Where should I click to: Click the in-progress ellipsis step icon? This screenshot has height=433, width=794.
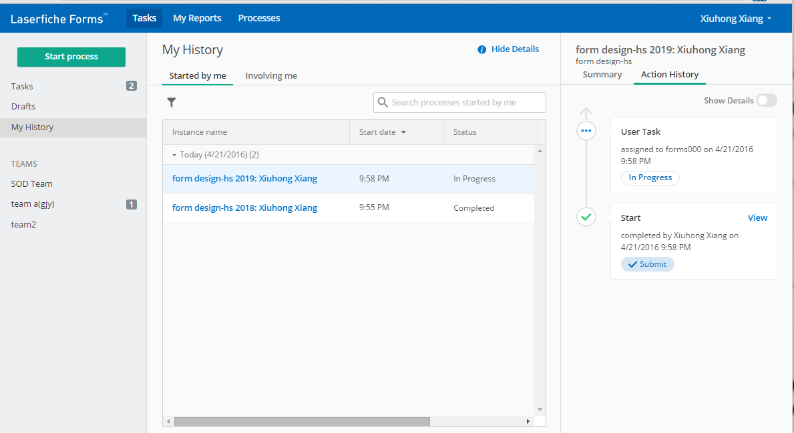586,131
